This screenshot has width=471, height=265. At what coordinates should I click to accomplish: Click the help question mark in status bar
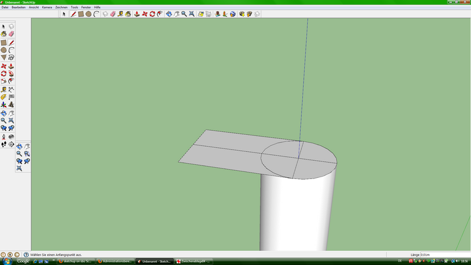[x=26, y=254]
